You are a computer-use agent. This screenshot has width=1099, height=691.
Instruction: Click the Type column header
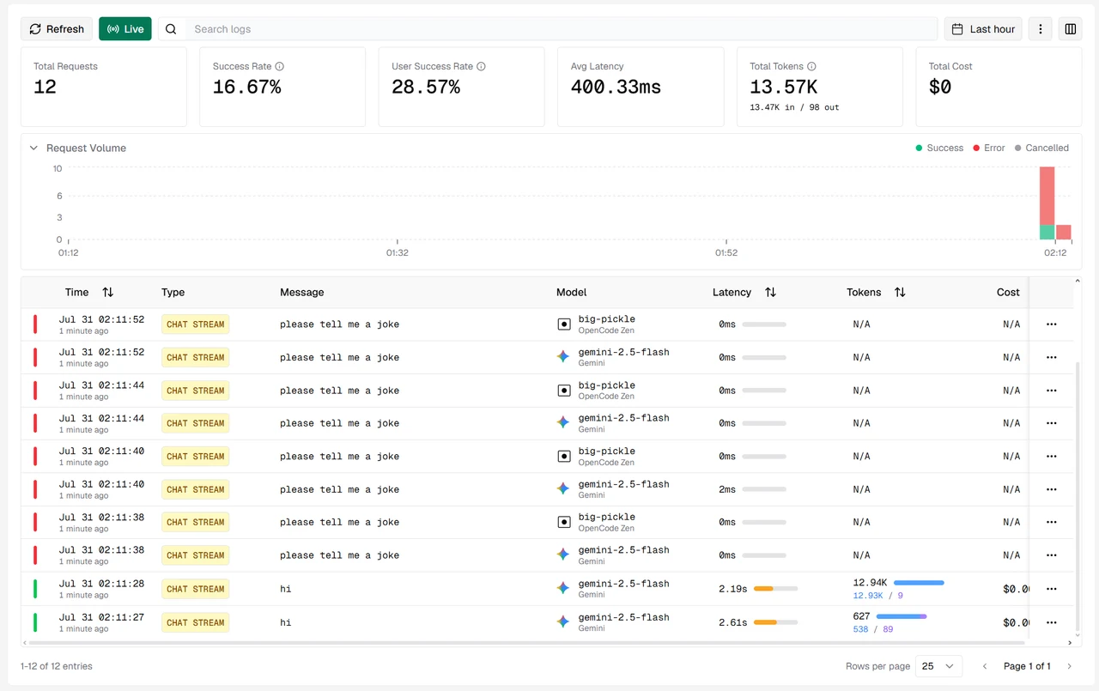point(173,292)
